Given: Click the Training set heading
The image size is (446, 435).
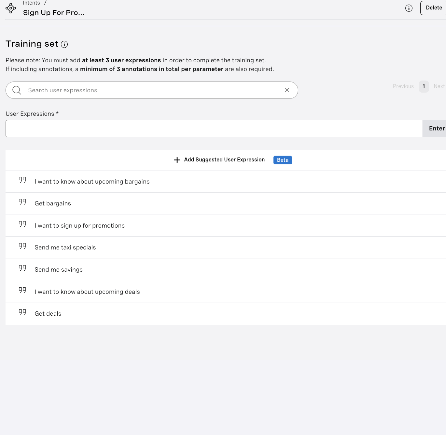Looking at the screenshot, I should [x=32, y=44].
